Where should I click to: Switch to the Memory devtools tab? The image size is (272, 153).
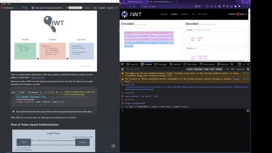[223, 64]
